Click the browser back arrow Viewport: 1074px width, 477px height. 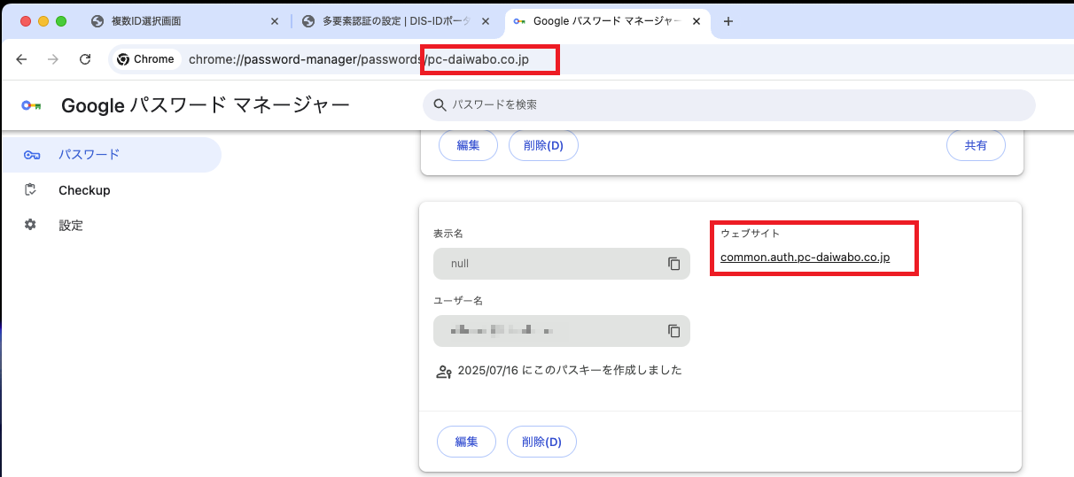[x=21, y=59]
